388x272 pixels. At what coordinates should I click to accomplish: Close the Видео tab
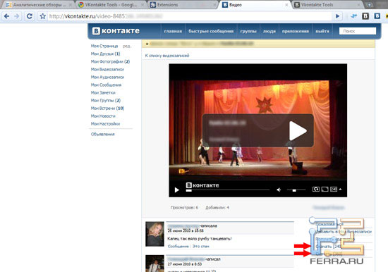(x=286, y=5)
